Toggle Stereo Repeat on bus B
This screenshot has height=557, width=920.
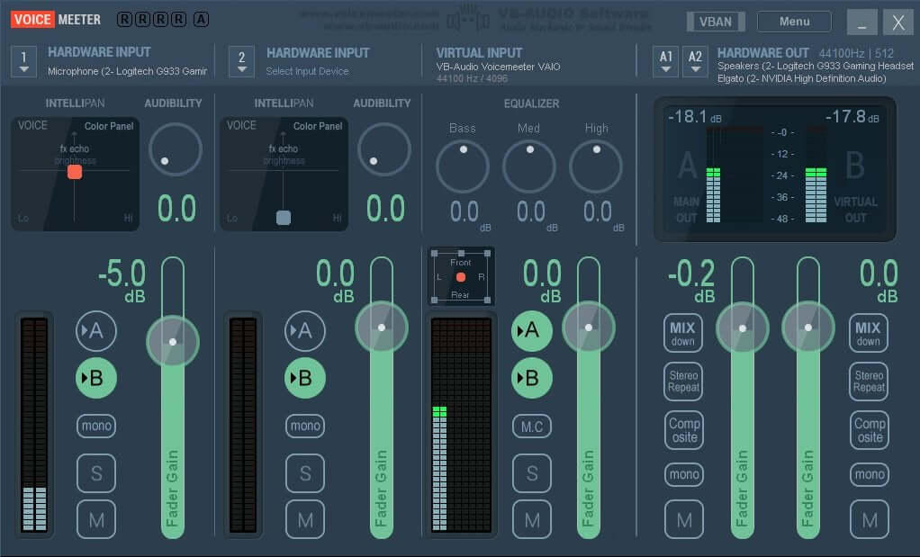coord(869,382)
